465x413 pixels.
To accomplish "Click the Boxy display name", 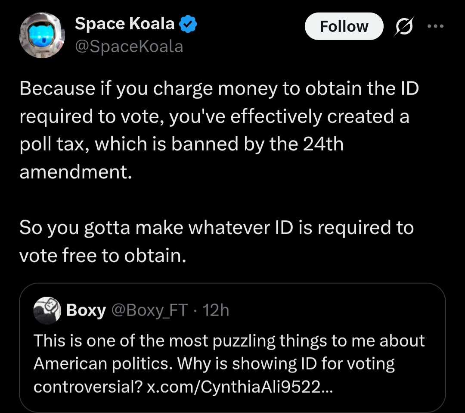I will [86, 310].
